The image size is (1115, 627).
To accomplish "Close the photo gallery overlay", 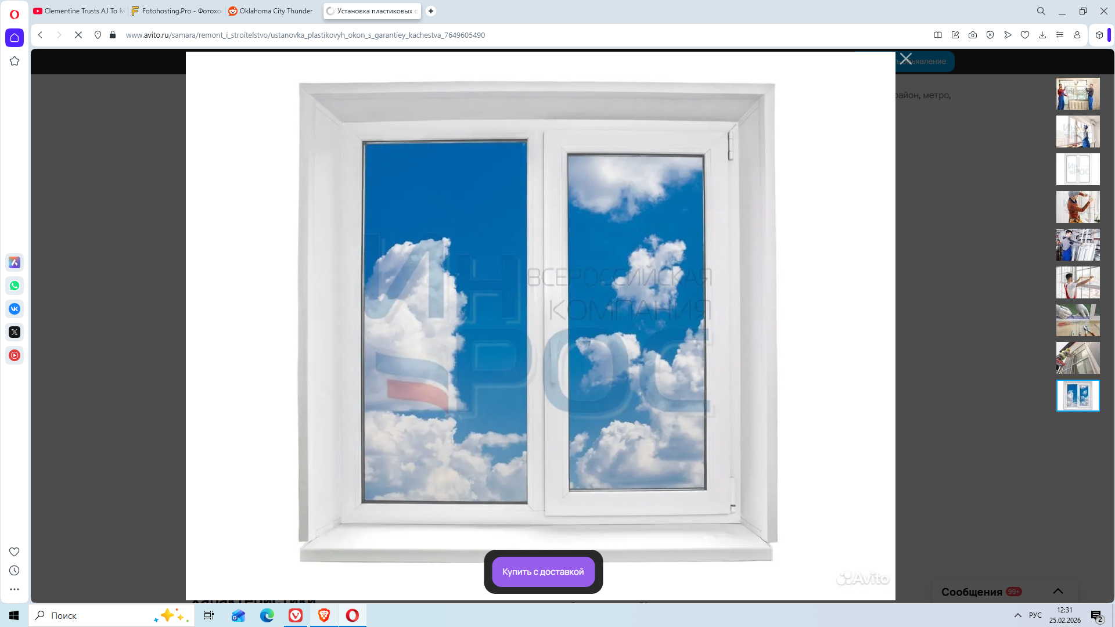I will coord(906,59).
